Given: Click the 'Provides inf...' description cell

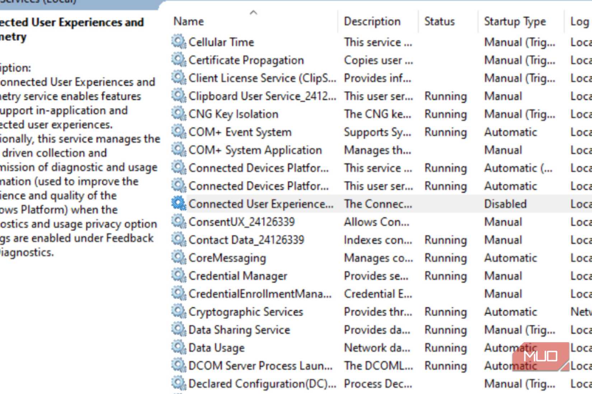Looking at the screenshot, I should click(x=377, y=78).
